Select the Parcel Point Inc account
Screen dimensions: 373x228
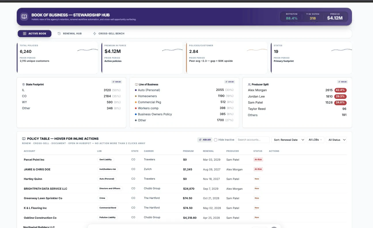34,160
